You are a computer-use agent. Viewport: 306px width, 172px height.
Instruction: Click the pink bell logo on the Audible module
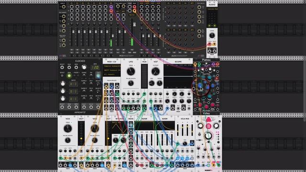[208, 119]
